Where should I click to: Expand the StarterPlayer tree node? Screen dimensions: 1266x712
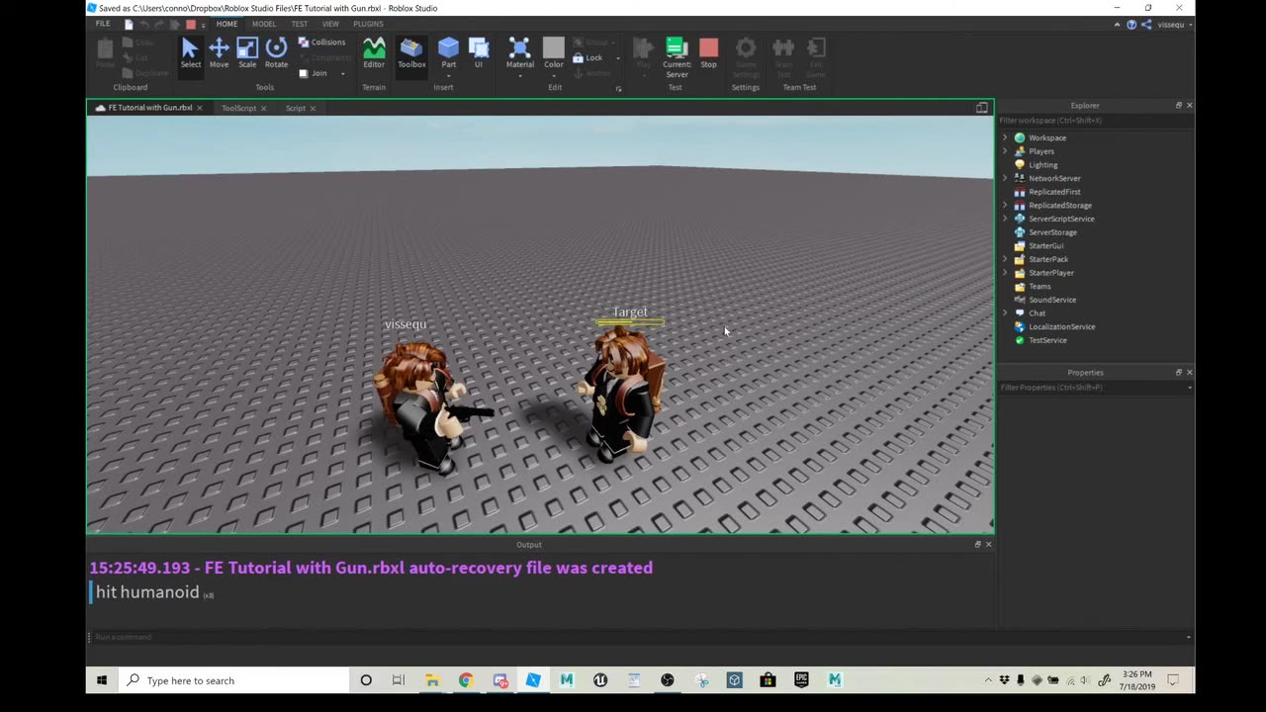click(x=1005, y=273)
